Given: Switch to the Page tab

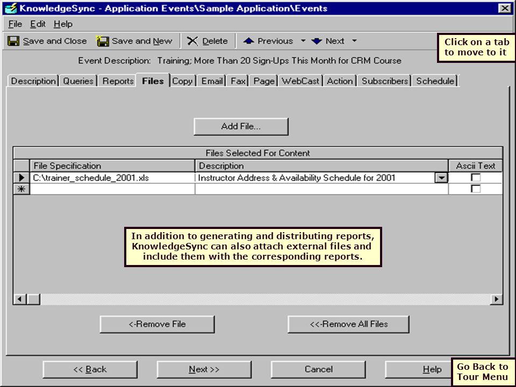Looking at the screenshot, I should tap(264, 81).
